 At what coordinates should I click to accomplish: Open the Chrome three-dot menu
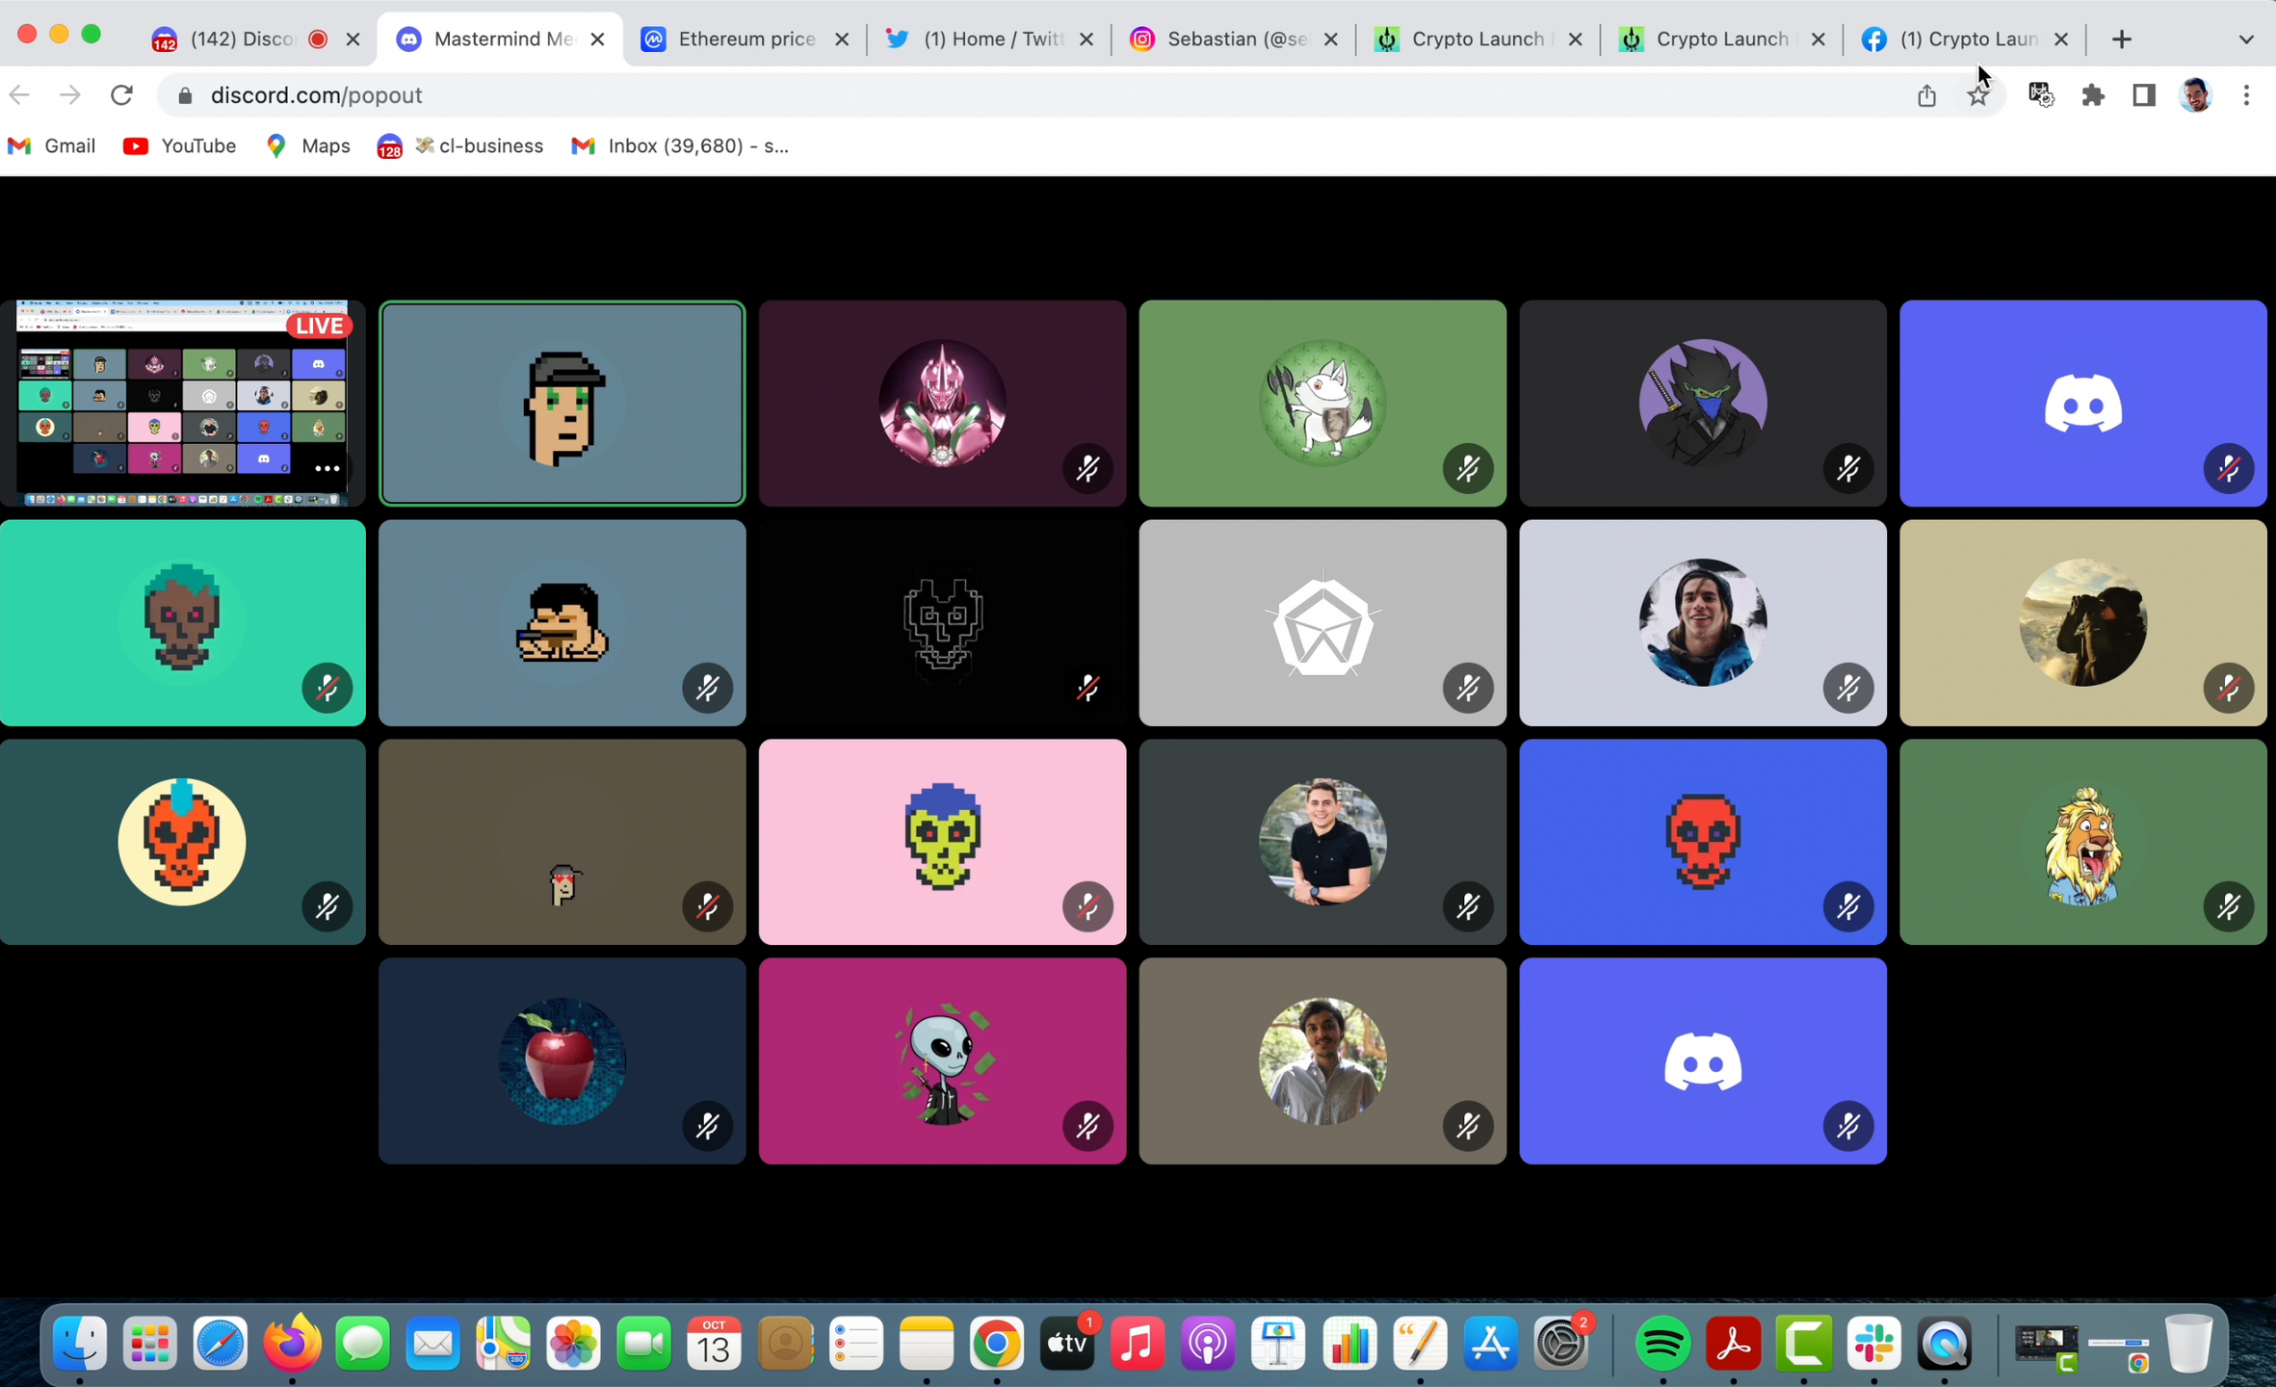pyautogui.click(x=2246, y=95)
